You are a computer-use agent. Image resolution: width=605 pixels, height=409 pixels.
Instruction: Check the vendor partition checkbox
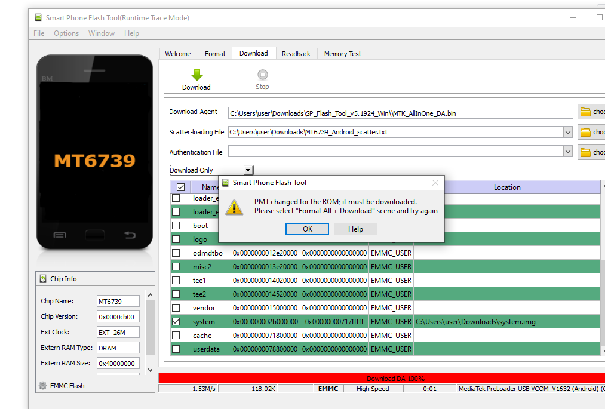pos(176,308)
